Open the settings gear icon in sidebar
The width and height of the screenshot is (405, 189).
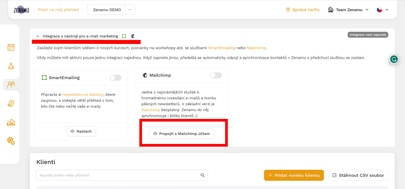[x=11, y=141]
